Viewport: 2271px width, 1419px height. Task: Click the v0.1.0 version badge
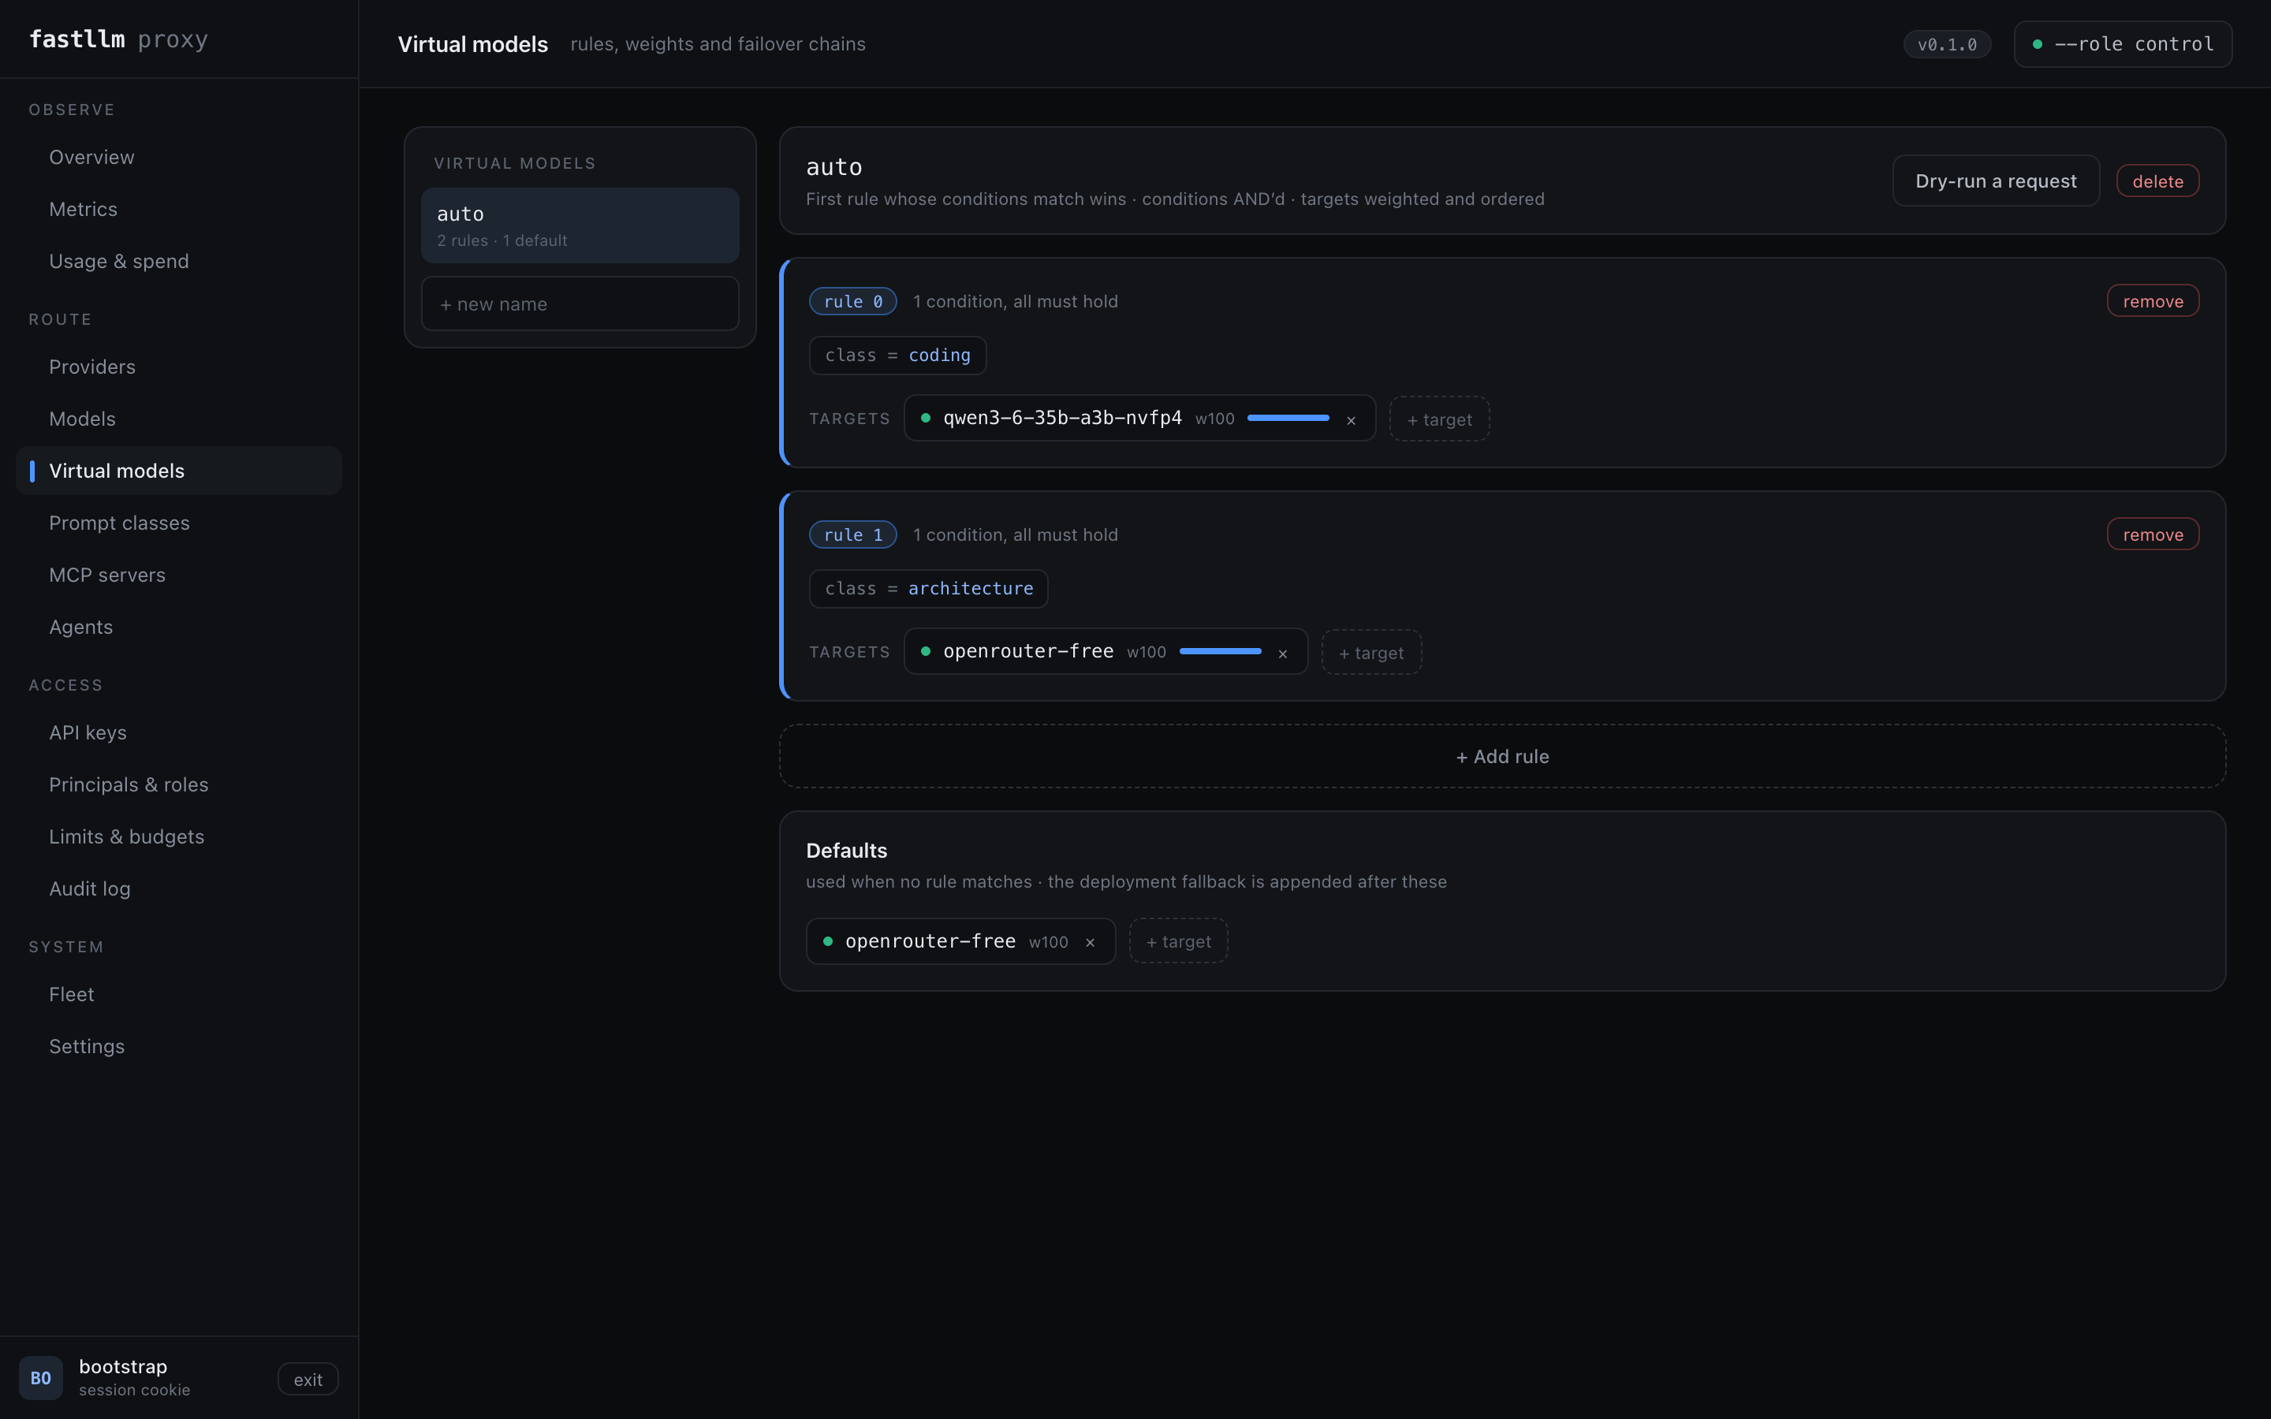1946,44
